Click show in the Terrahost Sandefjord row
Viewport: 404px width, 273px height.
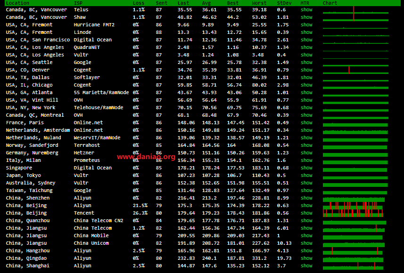click(x=306, y=145)
